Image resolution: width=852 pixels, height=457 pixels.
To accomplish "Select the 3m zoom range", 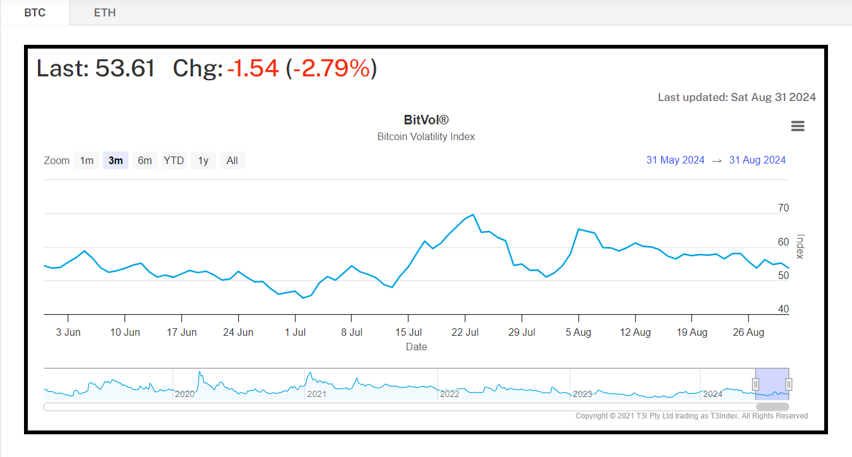I will 116,160.
